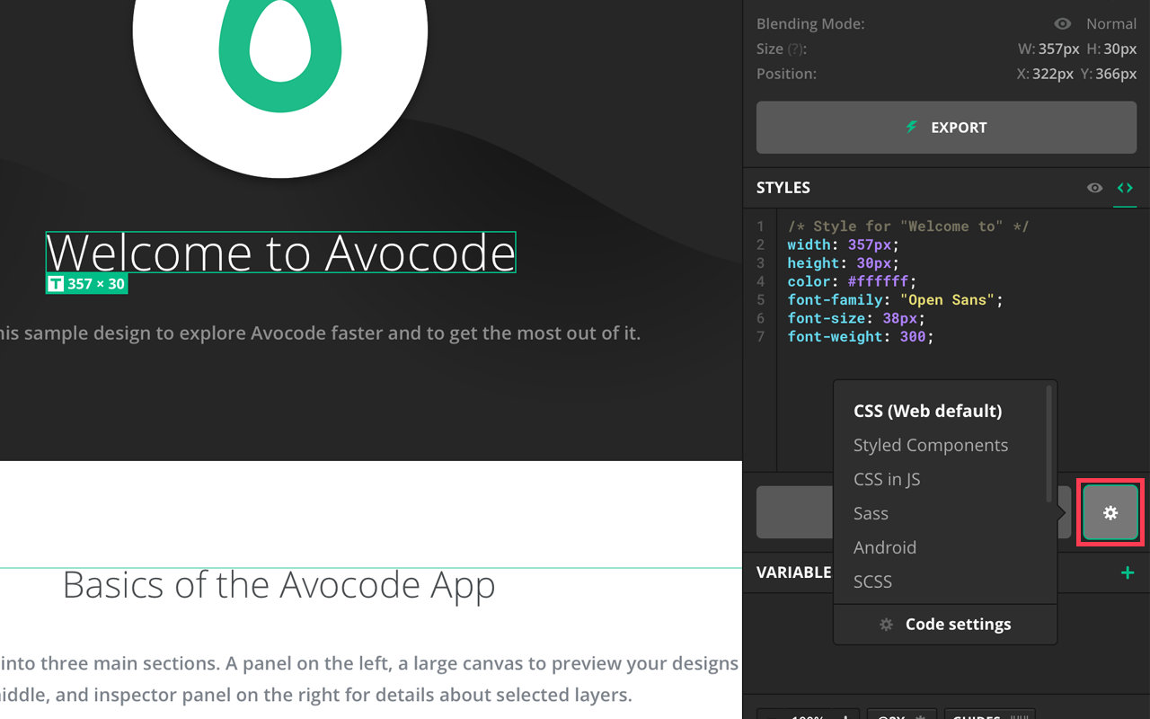The image size is (1150, 719).
Task: Click the font-family Open Sans code line
Action: coord(895,300)
